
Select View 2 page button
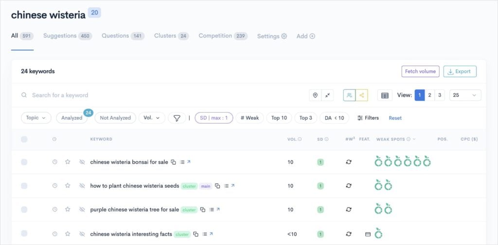pos(429,95)
